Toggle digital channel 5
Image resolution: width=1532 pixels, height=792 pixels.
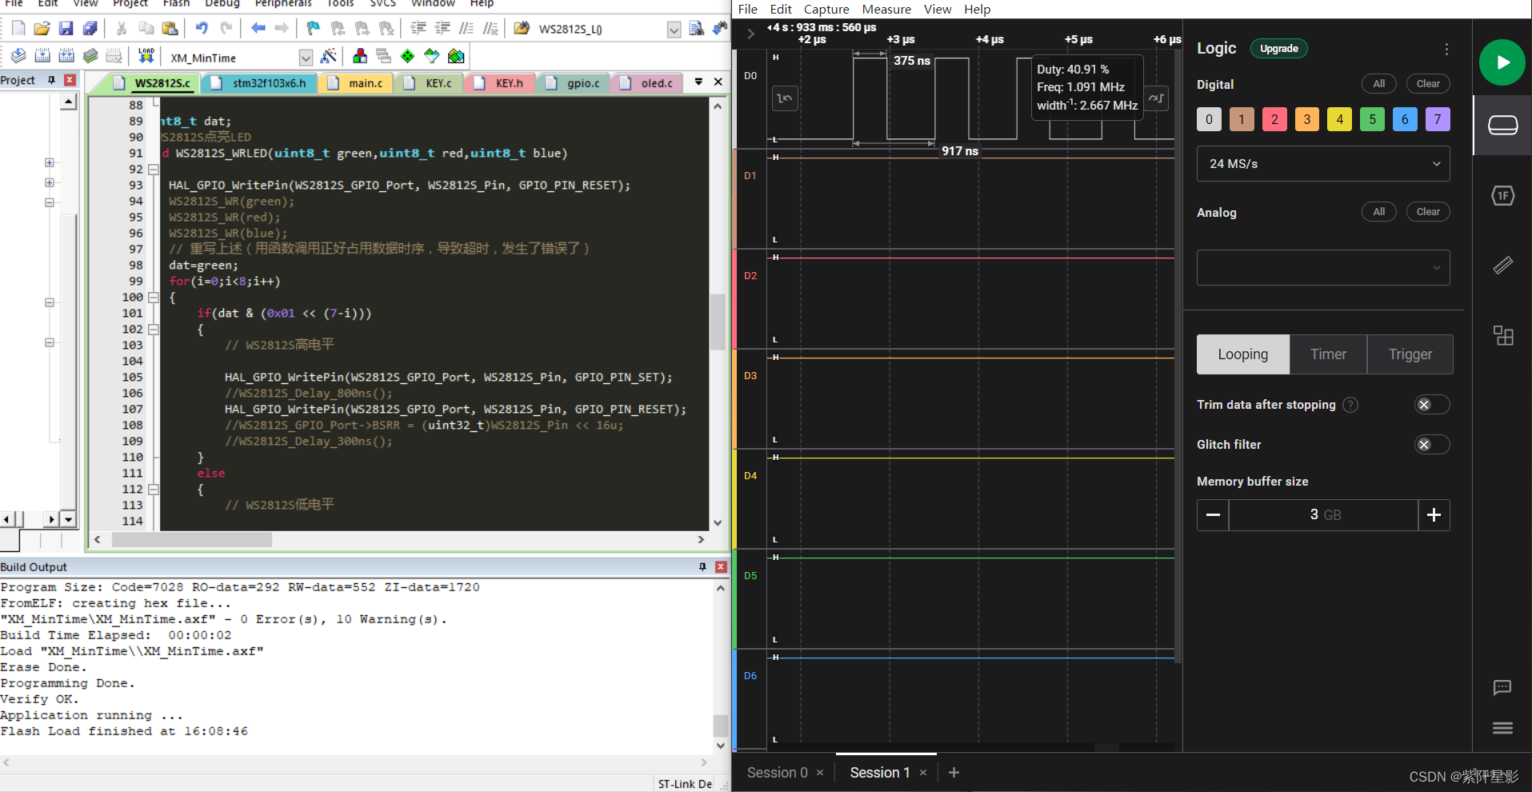[1373, 119]
